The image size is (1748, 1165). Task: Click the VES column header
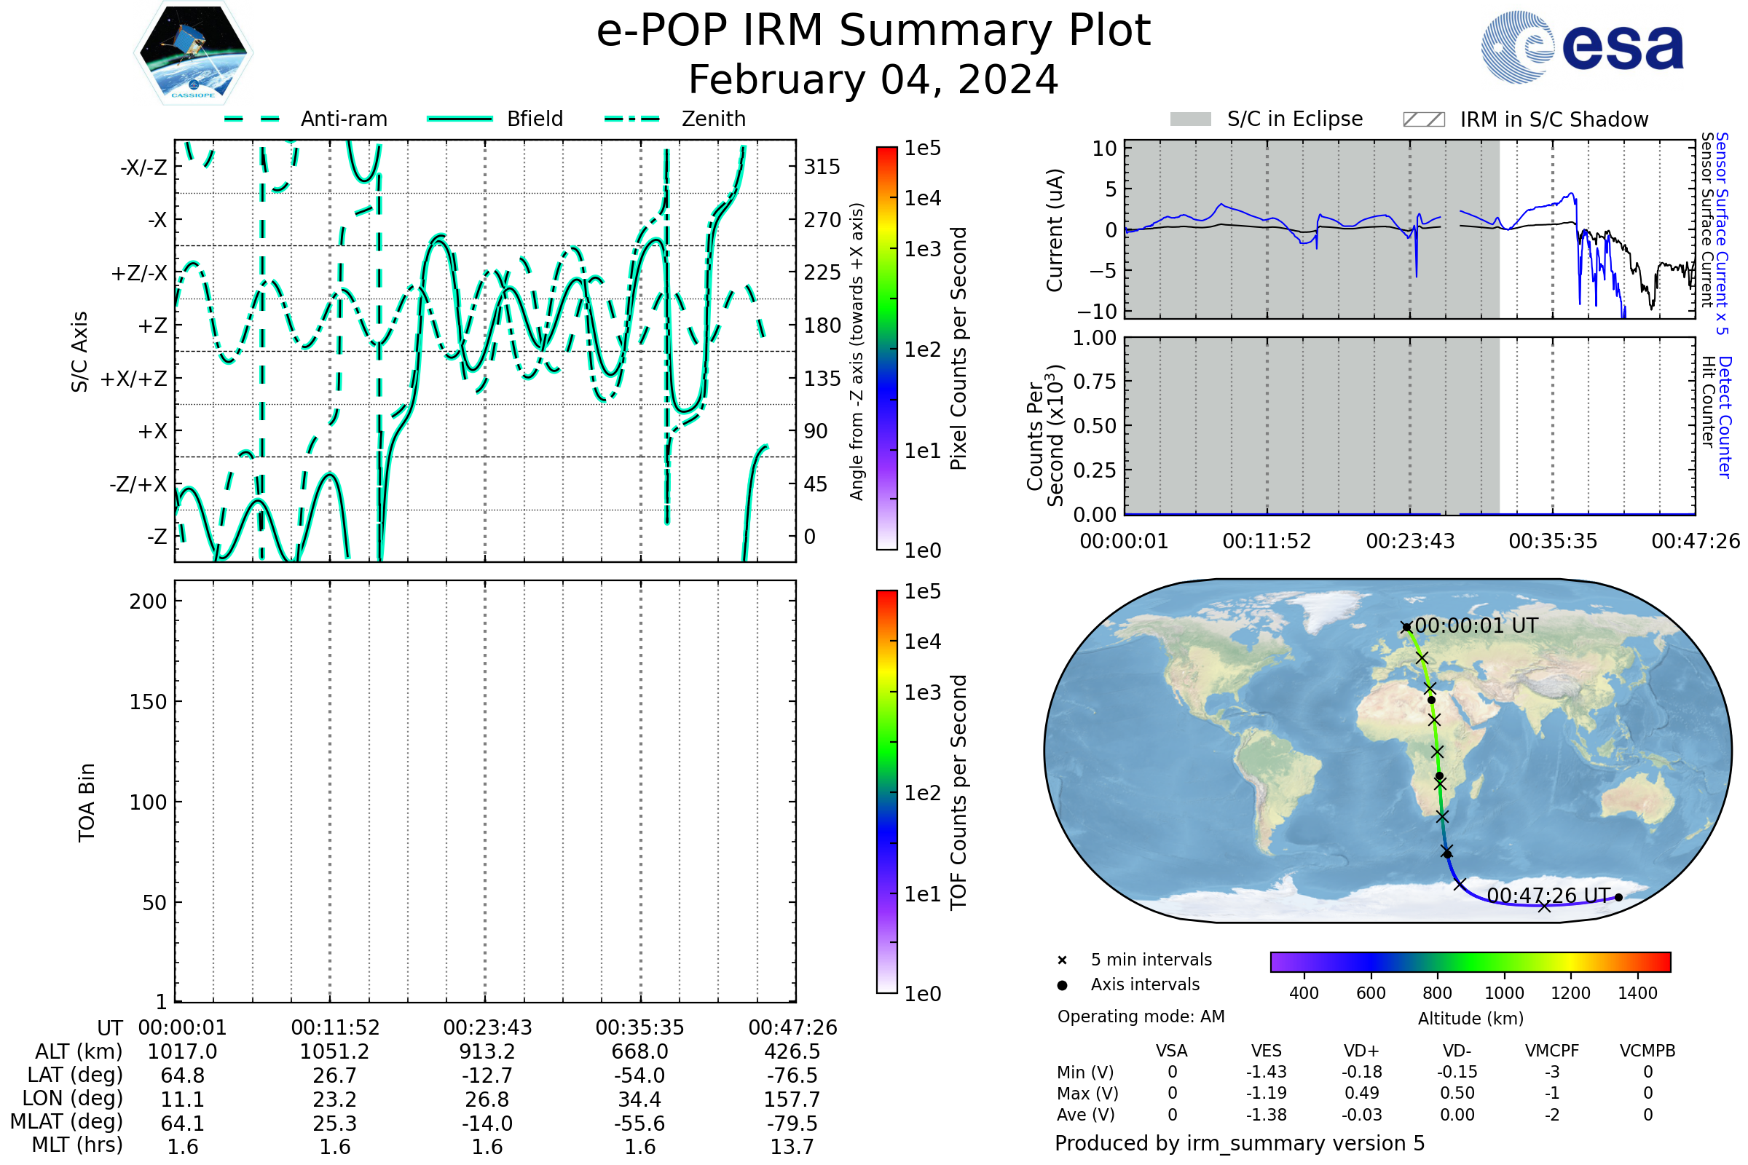pos(1267,1051)
